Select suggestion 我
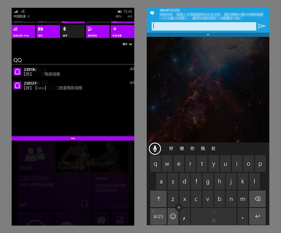 (203, 148)
